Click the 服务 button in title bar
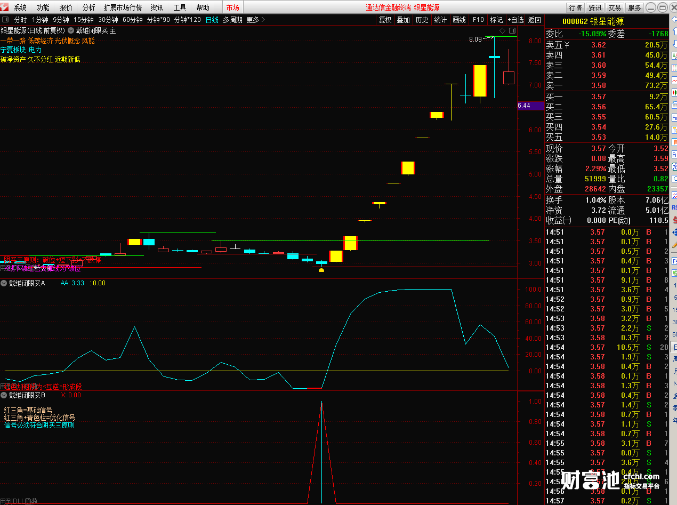This screenshot has height=505, width=677. pos(634,7)
